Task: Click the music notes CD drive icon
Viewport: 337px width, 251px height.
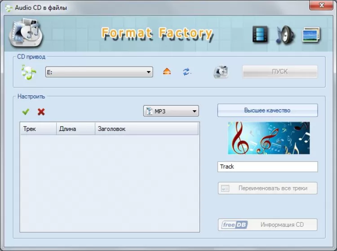Action: [x=29, y=72]
